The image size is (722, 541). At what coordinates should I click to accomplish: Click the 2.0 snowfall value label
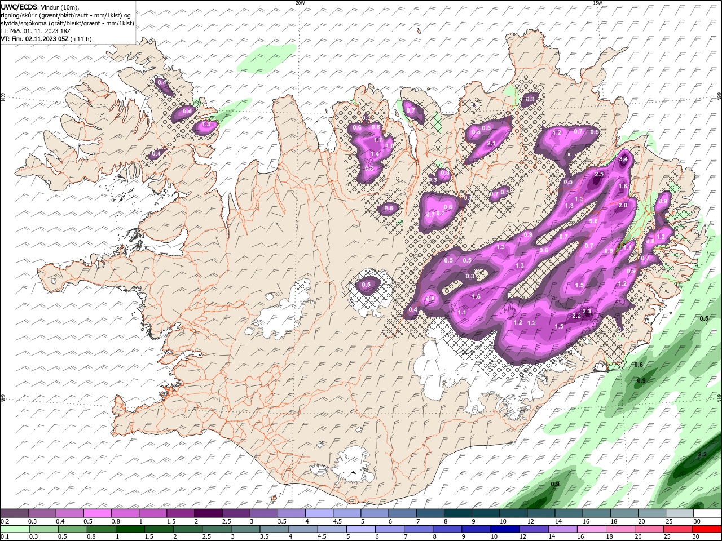(x=623, y=206)
